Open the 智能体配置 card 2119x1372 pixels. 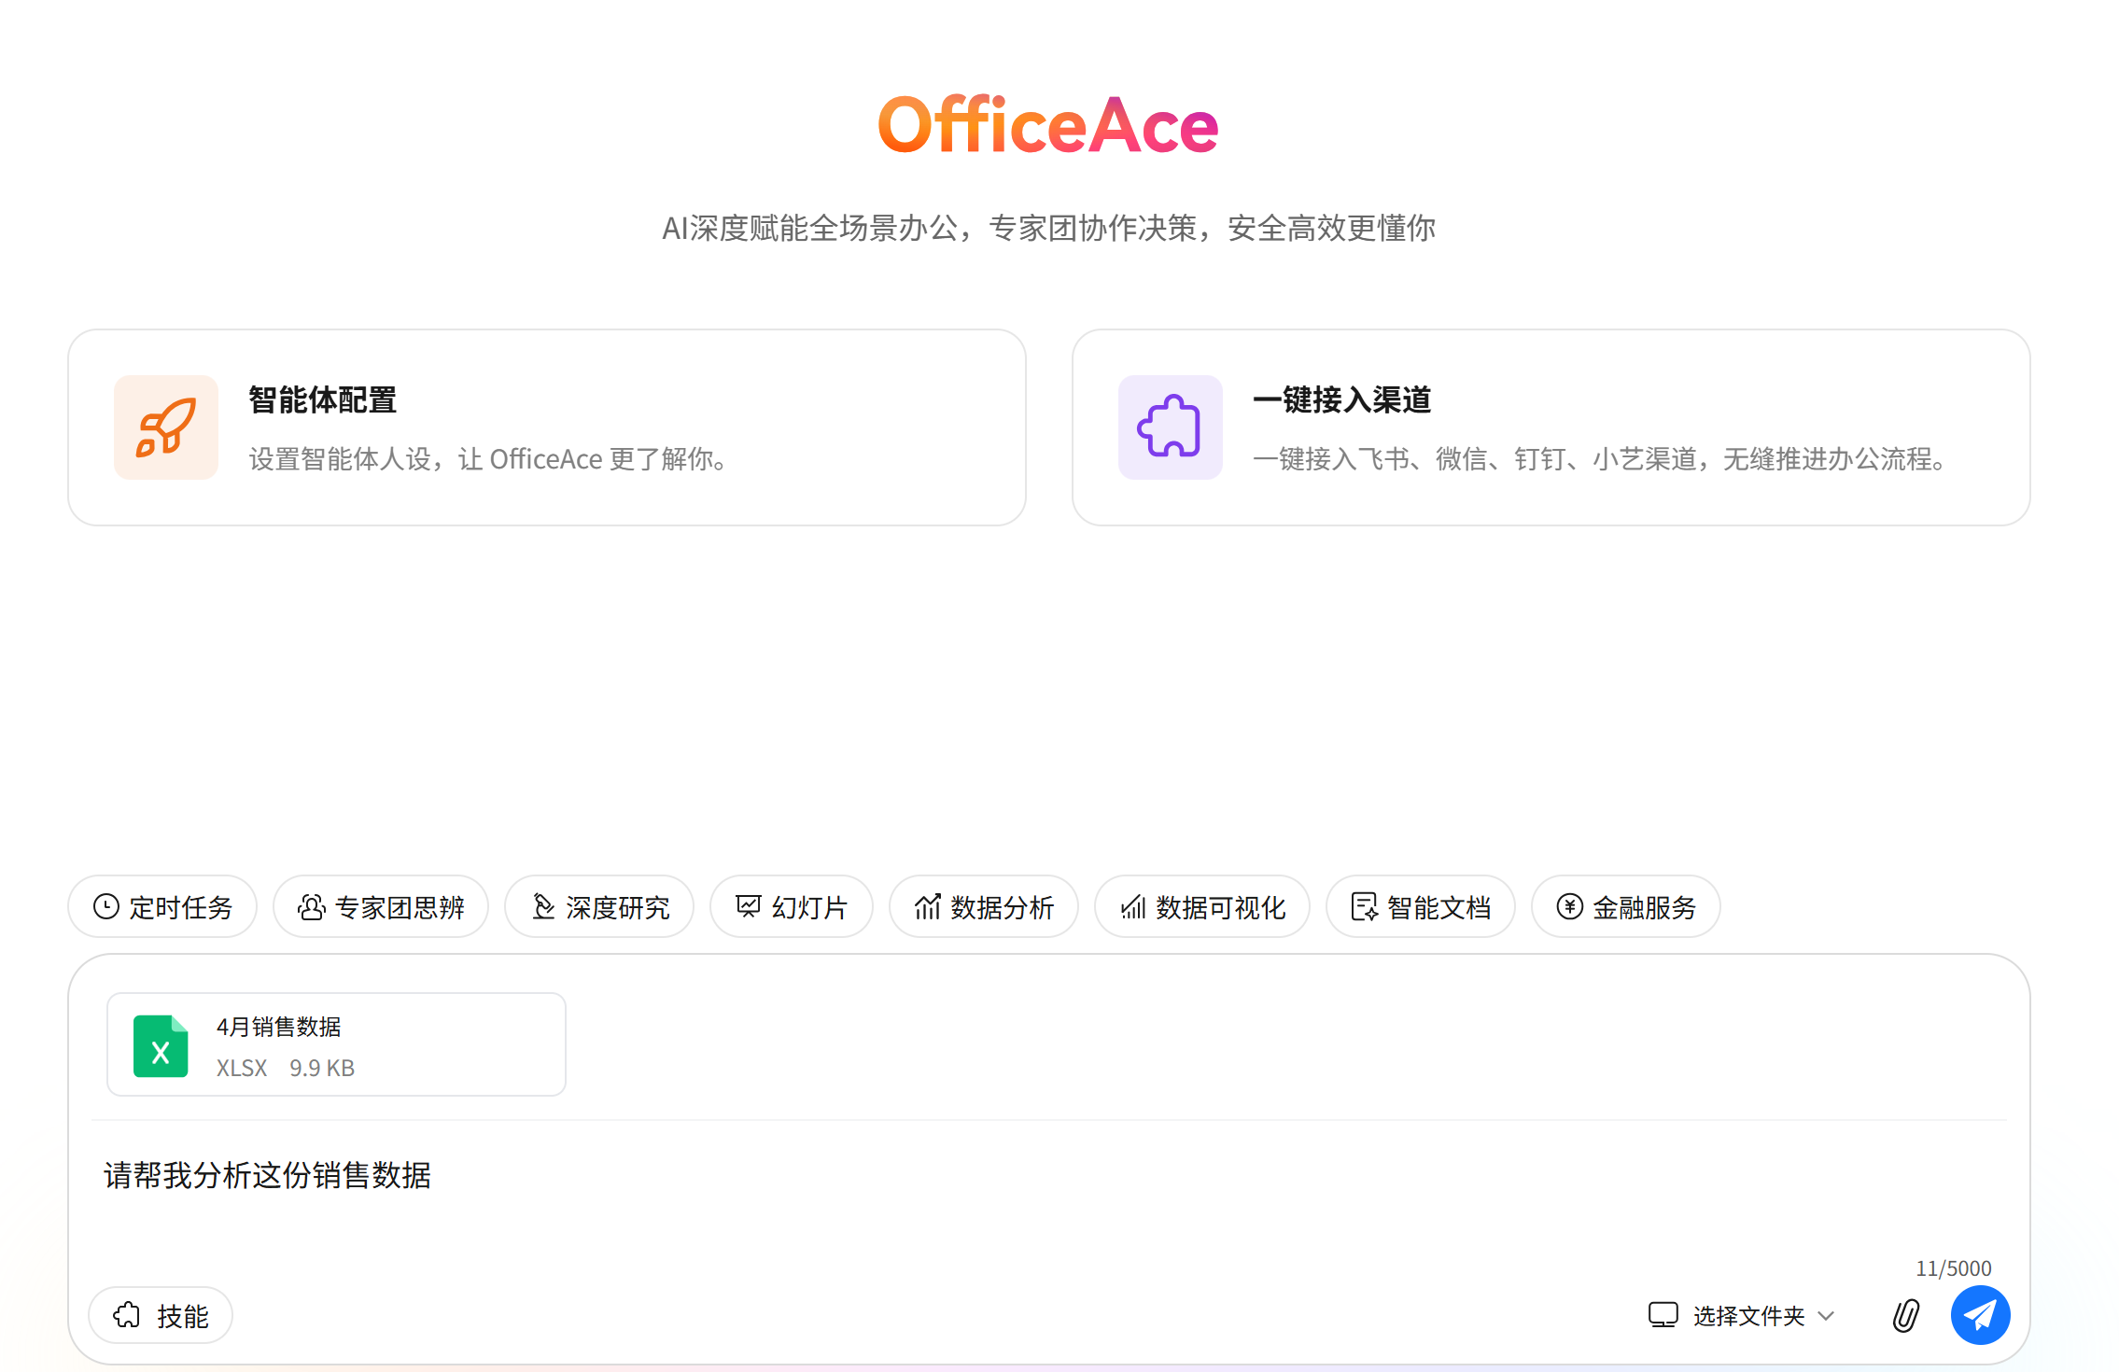click(x=547, y=427)
